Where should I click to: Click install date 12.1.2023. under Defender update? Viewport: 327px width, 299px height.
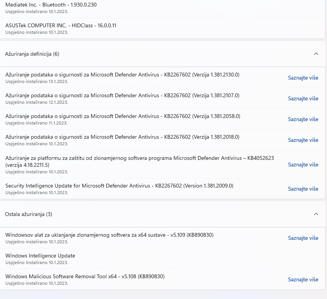[59, 102]
